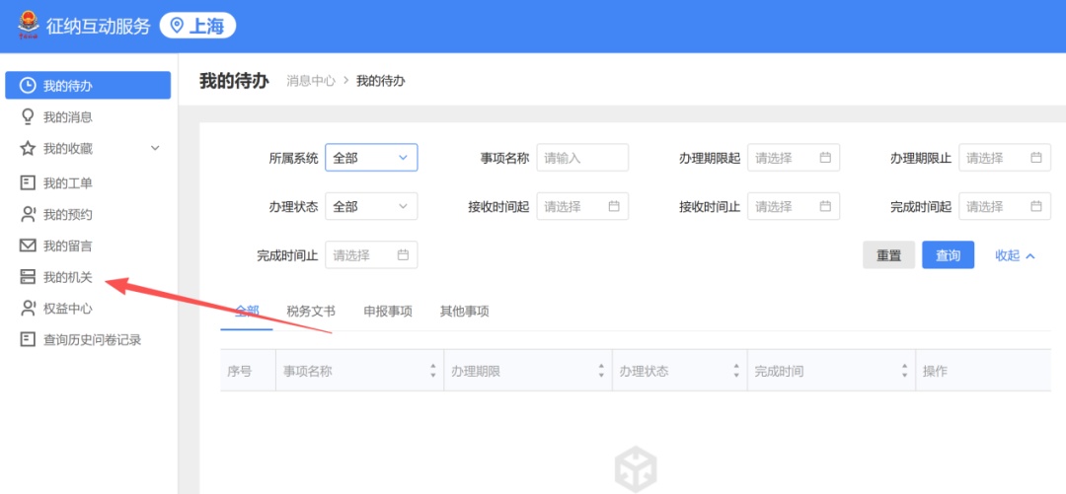The image size is (1066, 494).
Task: Click the 事项名称 text input field
Action: (x=582, y=158)
